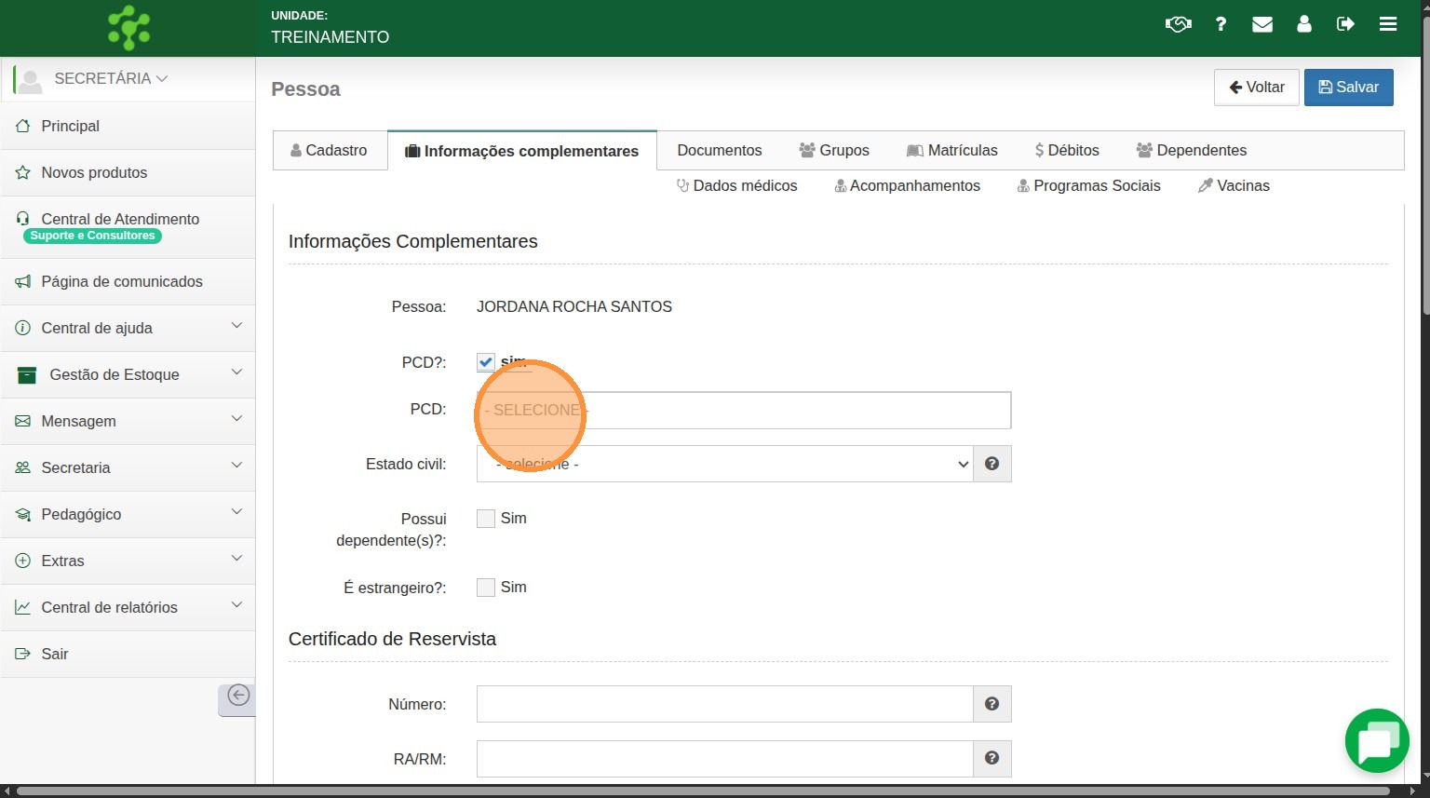The height and width of the screenshot is (798, 1430).
Task: Open the Dados médicos tab
Action: pos(736,185)
